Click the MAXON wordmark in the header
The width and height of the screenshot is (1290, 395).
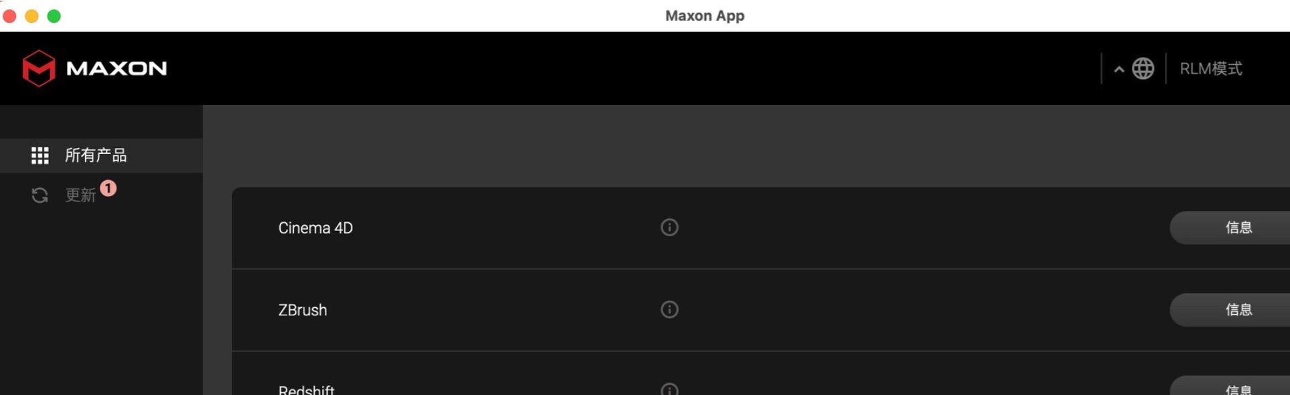point(117,68)
